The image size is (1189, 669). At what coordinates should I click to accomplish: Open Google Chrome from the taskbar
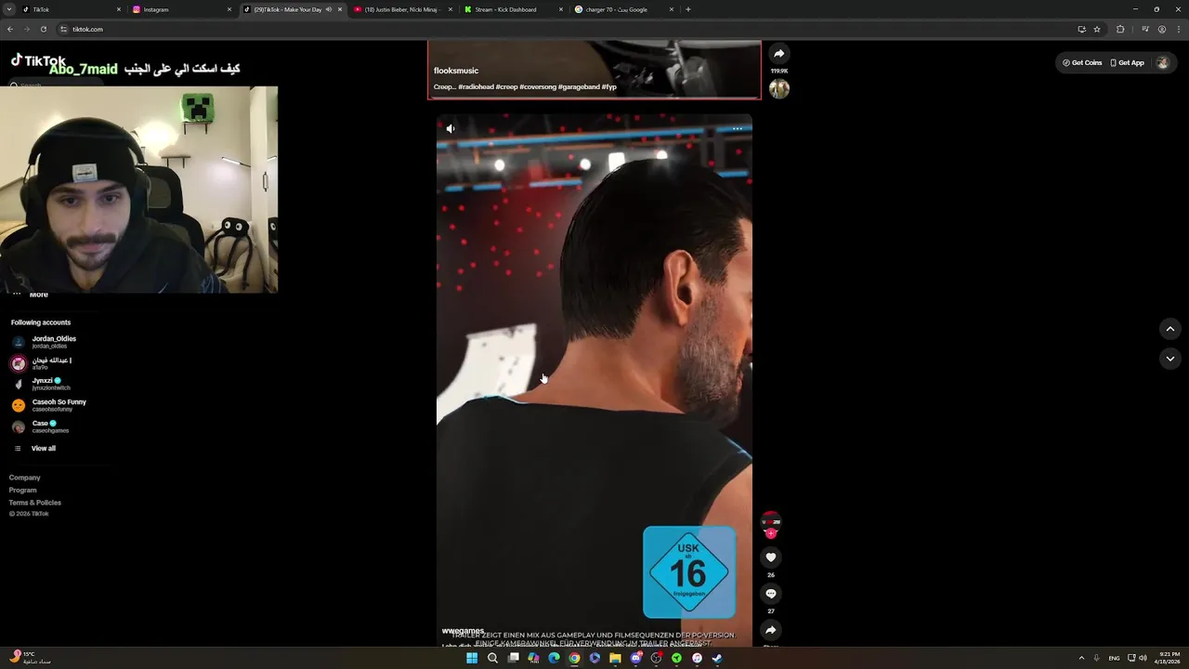click(x=574, y=658)
